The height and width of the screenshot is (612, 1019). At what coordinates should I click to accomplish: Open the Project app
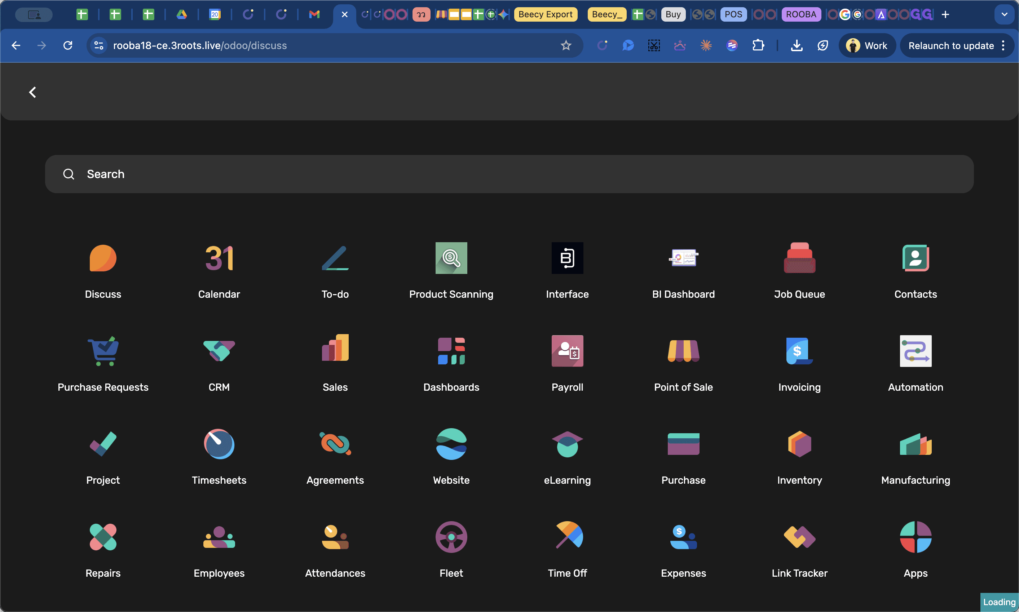[103, 457]
